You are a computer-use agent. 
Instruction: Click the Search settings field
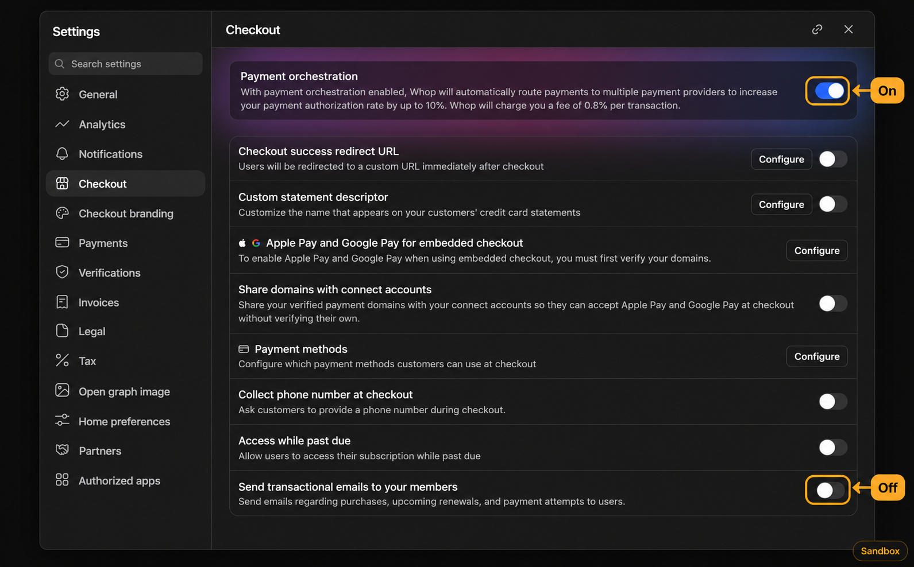[125, 64]
